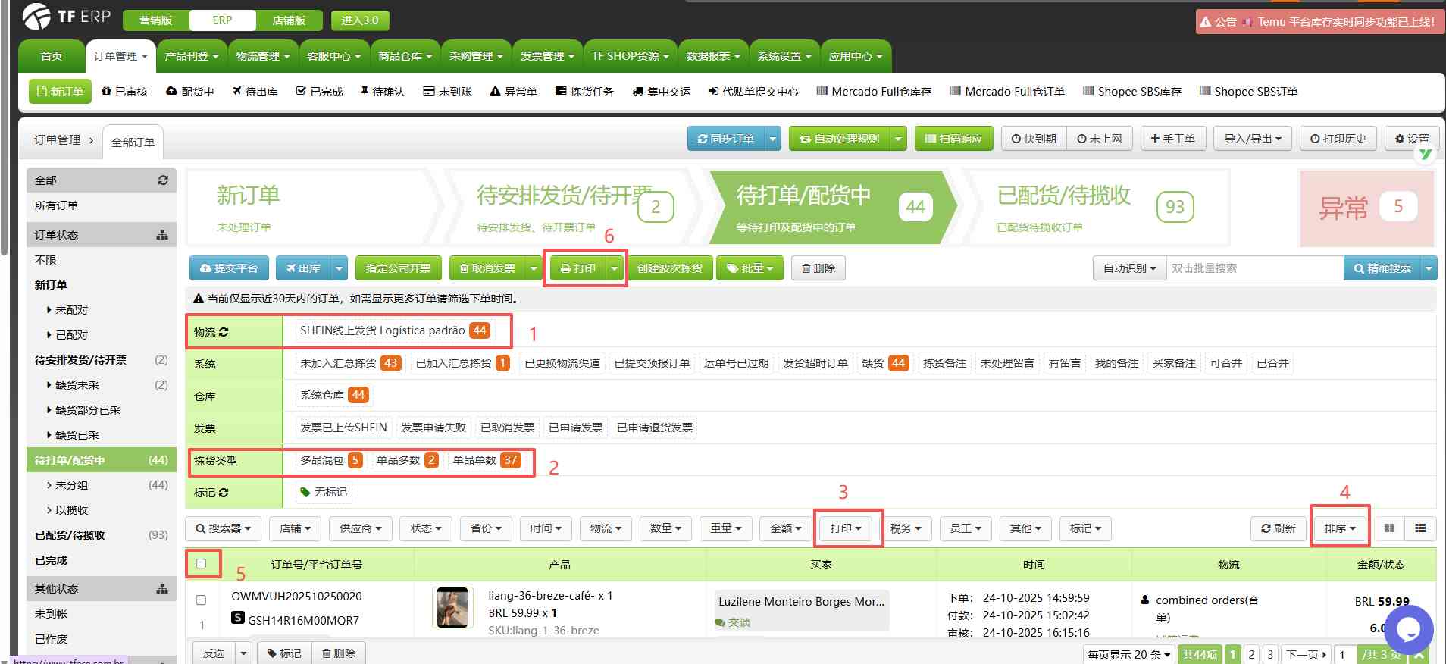This screenshot has width=1446, height=664.
Task: Click the 同步订单 button
Action: click(x=725, y=139)
